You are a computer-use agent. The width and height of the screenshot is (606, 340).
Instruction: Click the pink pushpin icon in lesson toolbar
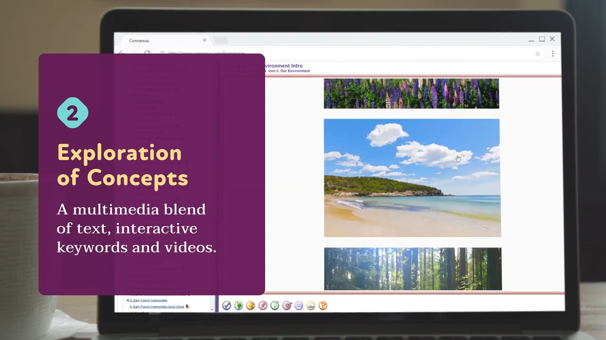pos(263,306)
